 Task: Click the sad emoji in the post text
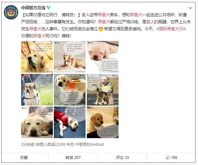point(101,29)
